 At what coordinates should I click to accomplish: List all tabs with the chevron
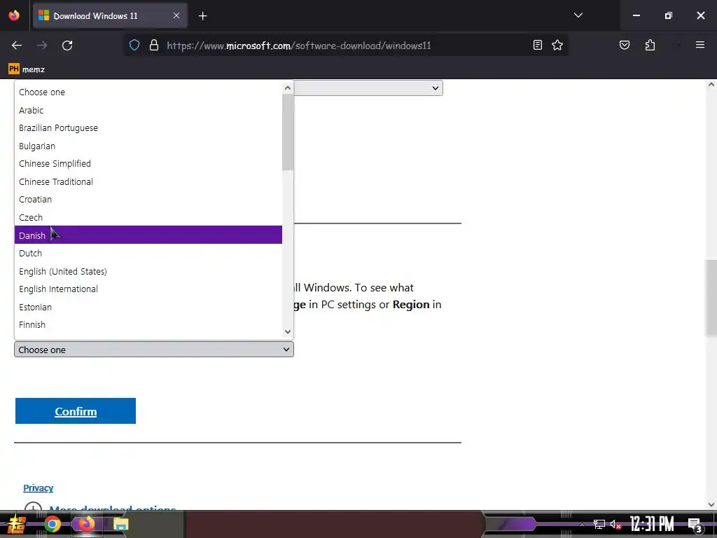(578, 15)
